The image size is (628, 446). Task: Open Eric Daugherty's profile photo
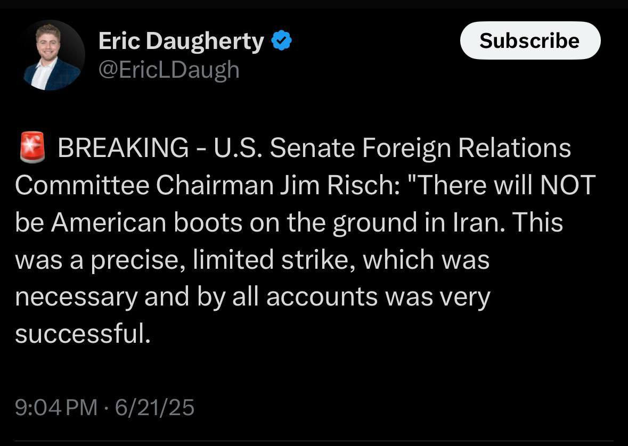pyautogui.click(x=54, y=55)
